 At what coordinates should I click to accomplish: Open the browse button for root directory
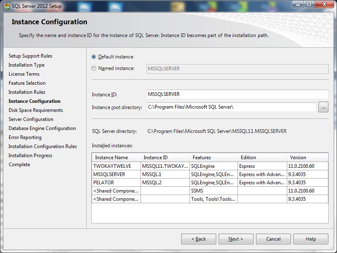tap(323, 107)
